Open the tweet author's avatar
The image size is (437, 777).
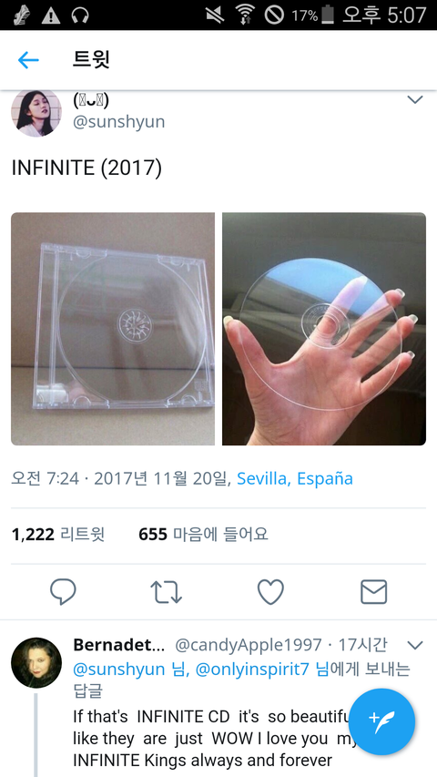pyautogui.click(x=36, y=113)
